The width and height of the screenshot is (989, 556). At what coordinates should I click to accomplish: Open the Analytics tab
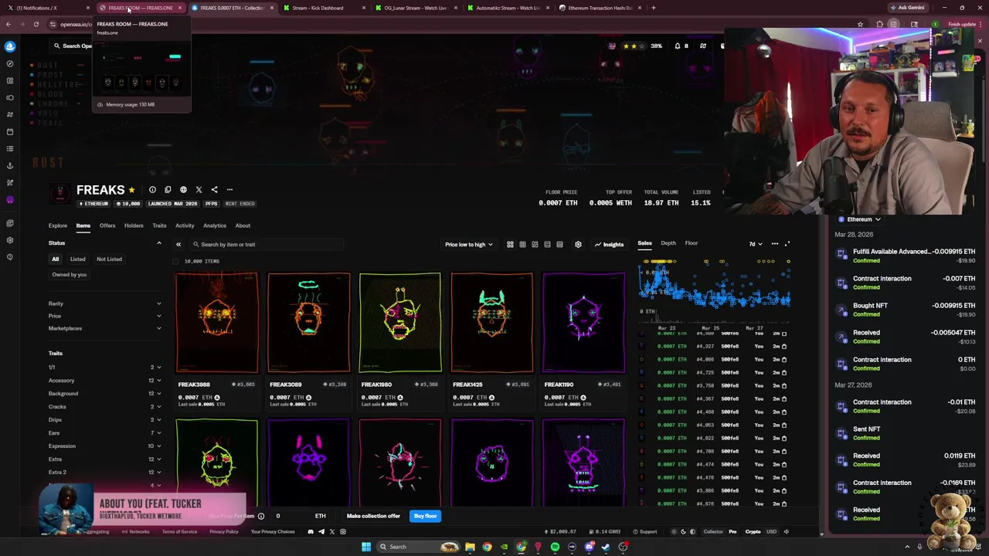(215, 225)
